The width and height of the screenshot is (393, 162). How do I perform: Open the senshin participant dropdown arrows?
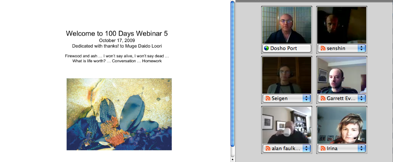tap(361, 48)
